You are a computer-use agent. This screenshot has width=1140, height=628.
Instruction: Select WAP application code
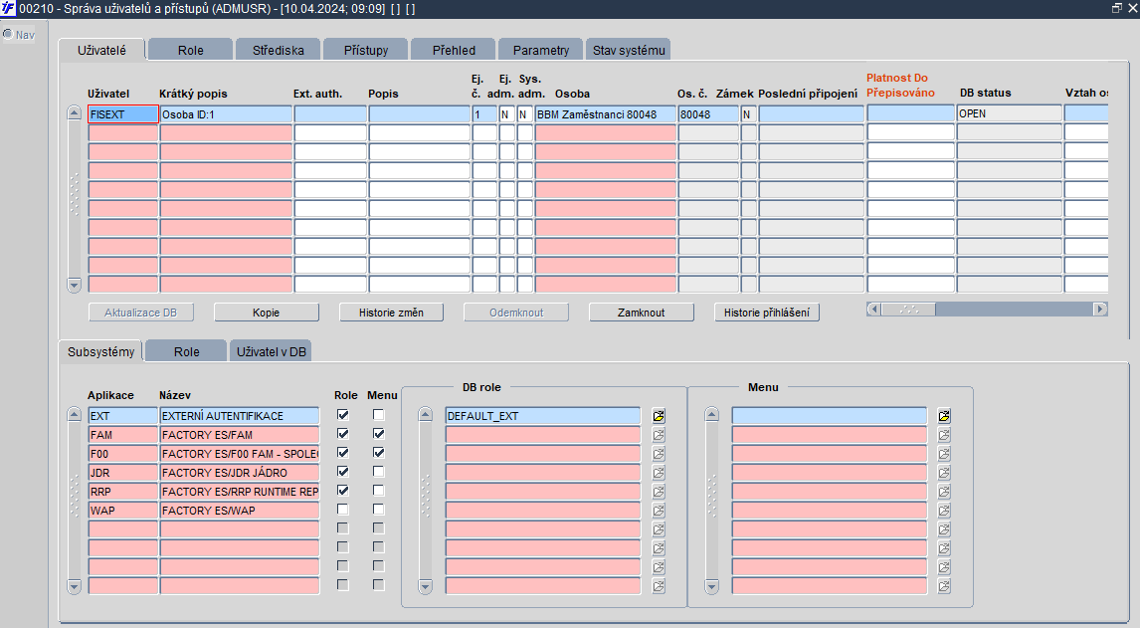point(123,511)
